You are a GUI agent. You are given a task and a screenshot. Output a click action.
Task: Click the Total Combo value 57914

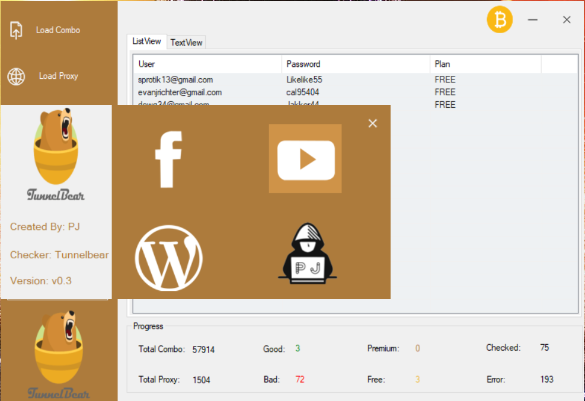click(203, 349)
